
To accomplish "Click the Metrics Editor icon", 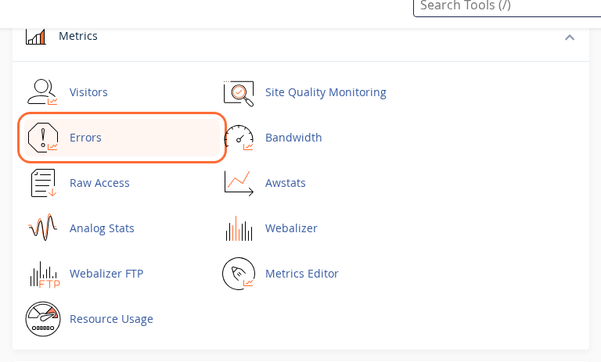I will pos(239,274).
